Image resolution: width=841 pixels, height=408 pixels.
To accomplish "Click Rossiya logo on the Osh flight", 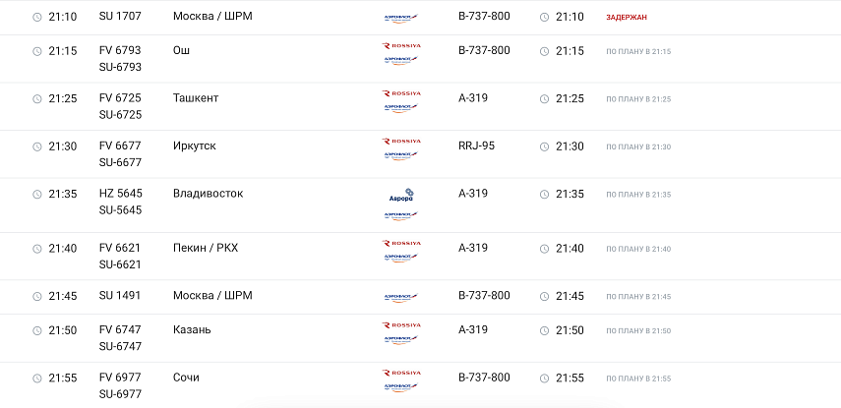I will 401,46.
